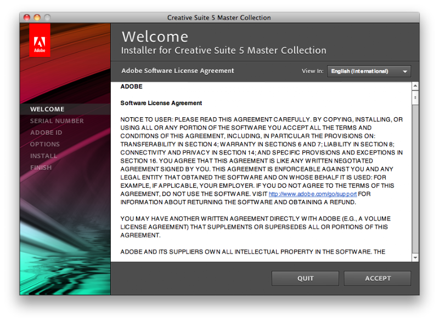439x322 pixels.
Task: Open the View In language dropdown
Action: pyautogui.click(x=369, y=71)
